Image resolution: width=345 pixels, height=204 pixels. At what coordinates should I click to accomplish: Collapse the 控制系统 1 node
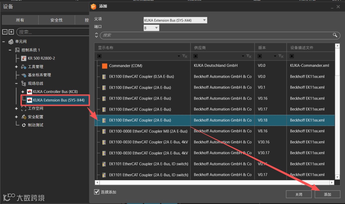(10, 50)
